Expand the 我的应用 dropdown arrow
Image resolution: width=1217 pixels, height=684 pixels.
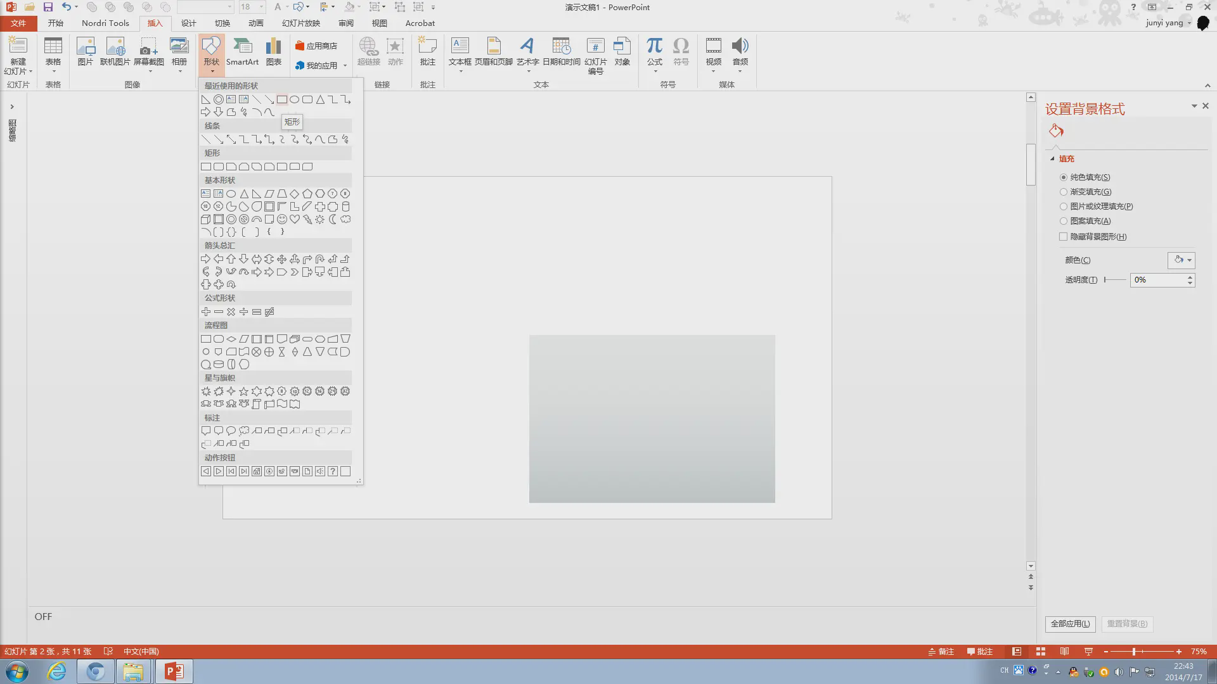pos(345,66)
